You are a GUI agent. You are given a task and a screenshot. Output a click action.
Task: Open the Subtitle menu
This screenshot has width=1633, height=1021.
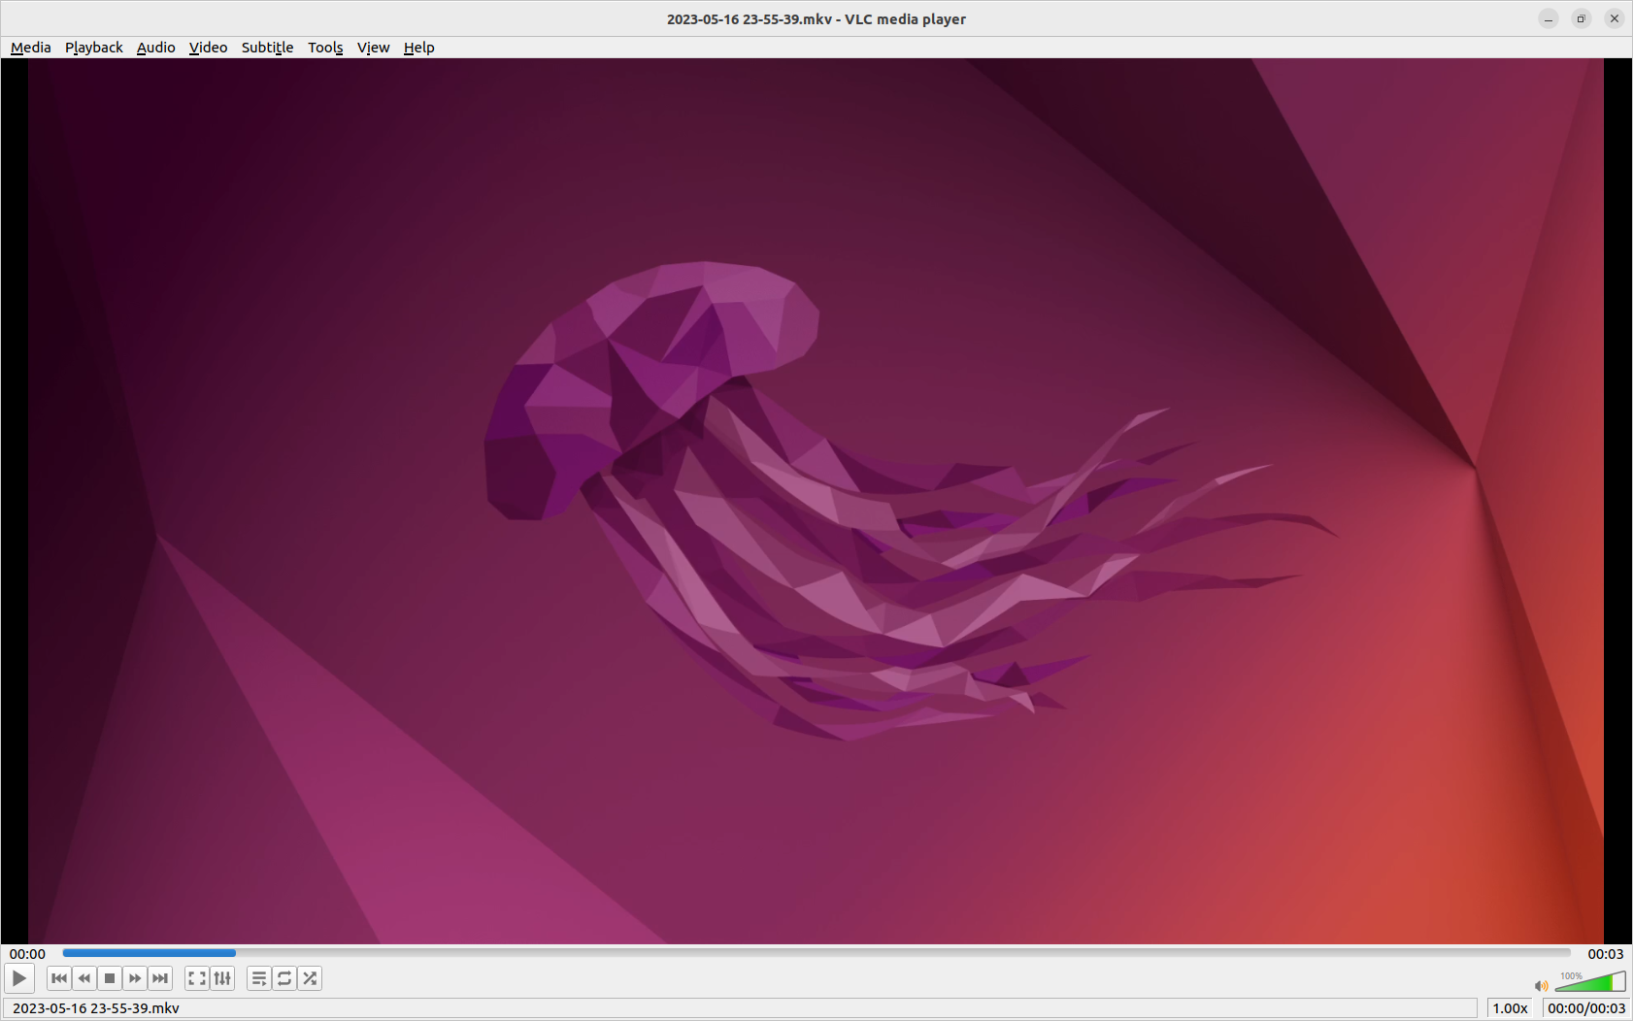click(267, 48)
